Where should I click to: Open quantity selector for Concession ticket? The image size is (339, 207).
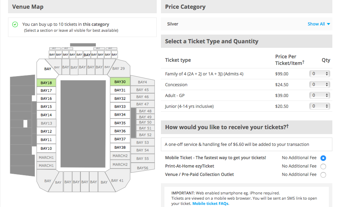(x=319, y=84)
